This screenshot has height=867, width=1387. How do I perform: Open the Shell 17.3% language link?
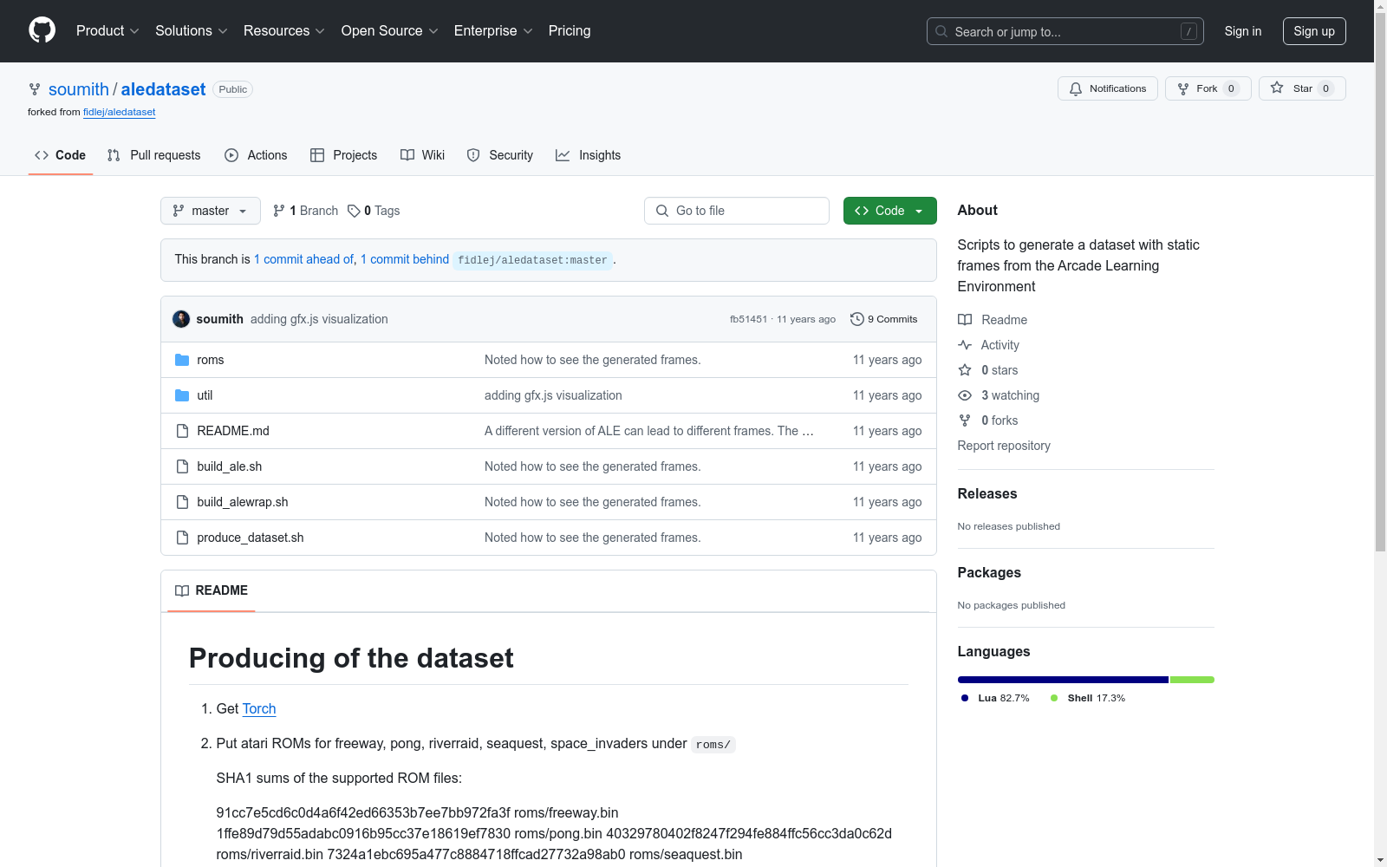(x=1088, y=698)
